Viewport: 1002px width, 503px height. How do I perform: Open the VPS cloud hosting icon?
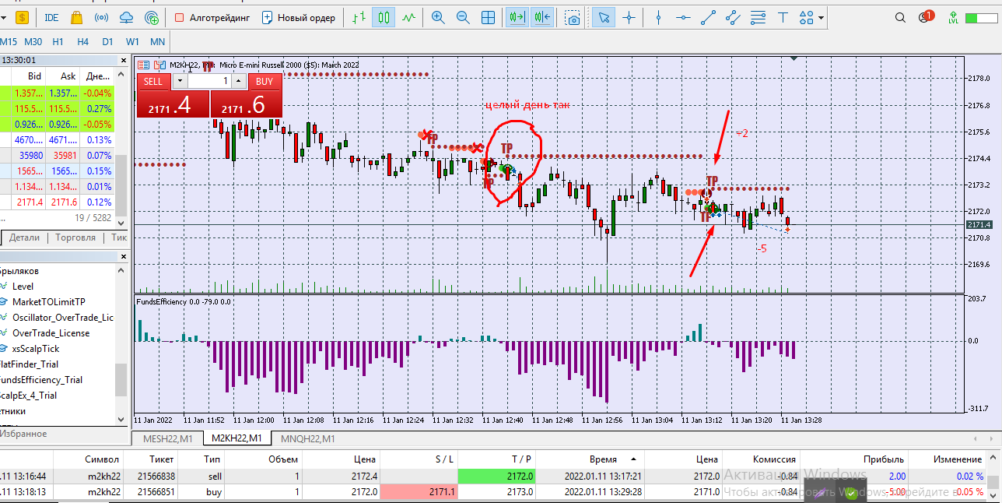(x=127, y=17)
